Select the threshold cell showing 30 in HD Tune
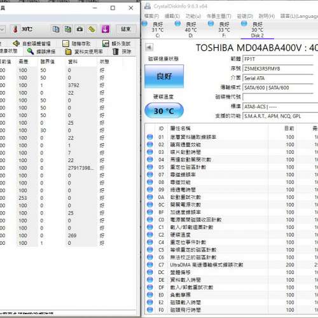Viewport: 318px width, 318px height. click(43, 130)
